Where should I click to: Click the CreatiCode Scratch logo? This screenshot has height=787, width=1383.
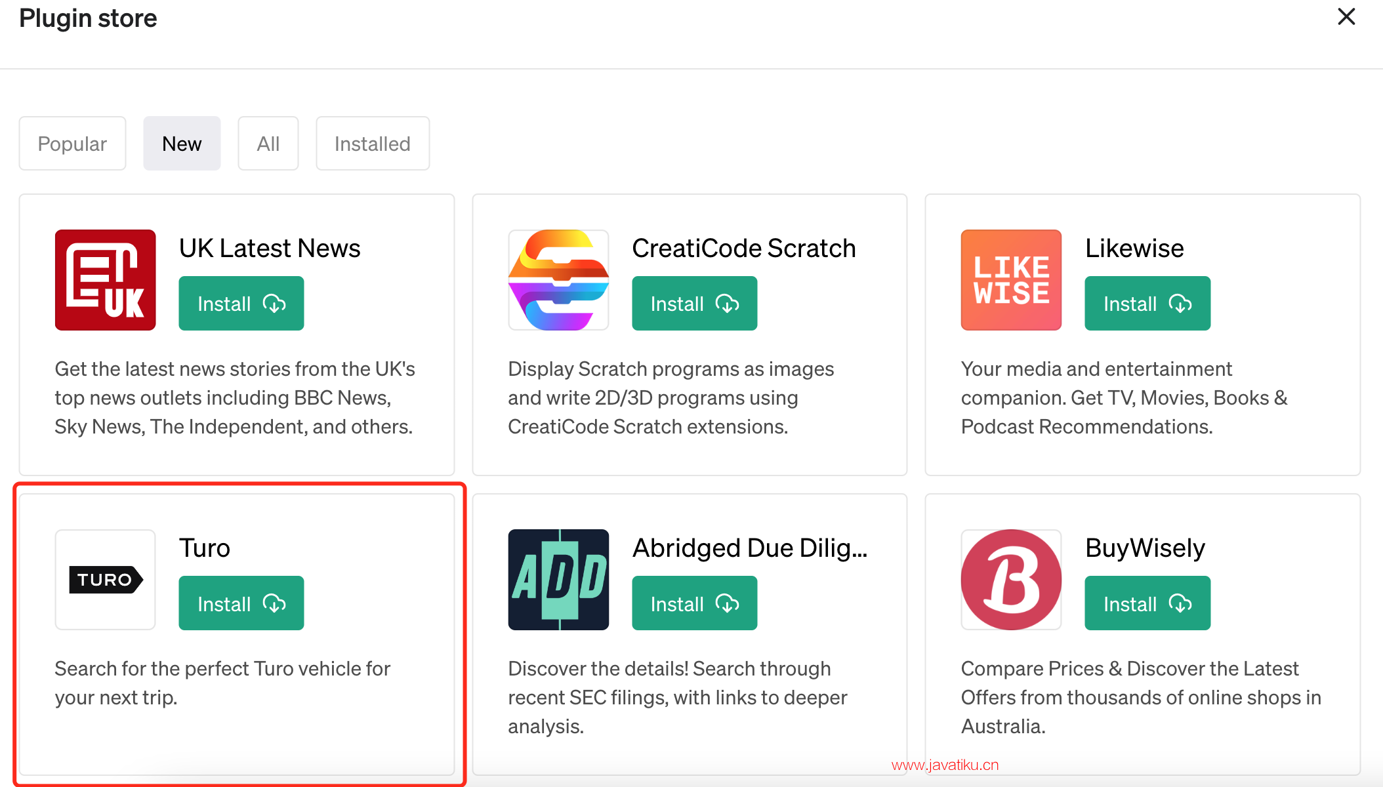pos(558,280)
